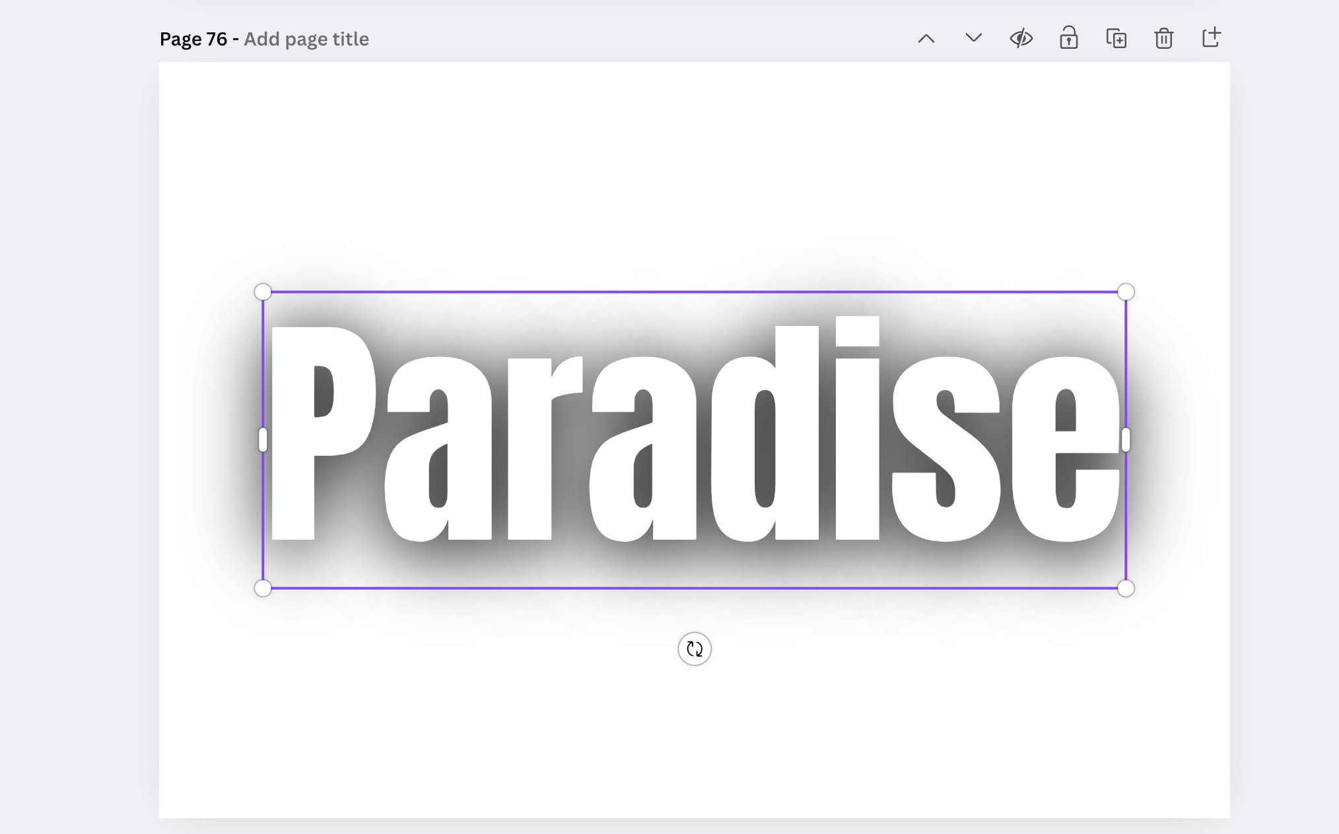The width and height of the screenshot is (1339, 834).
Task: Click the bottom-right corner resize handle
Action: click(1126, 588)
